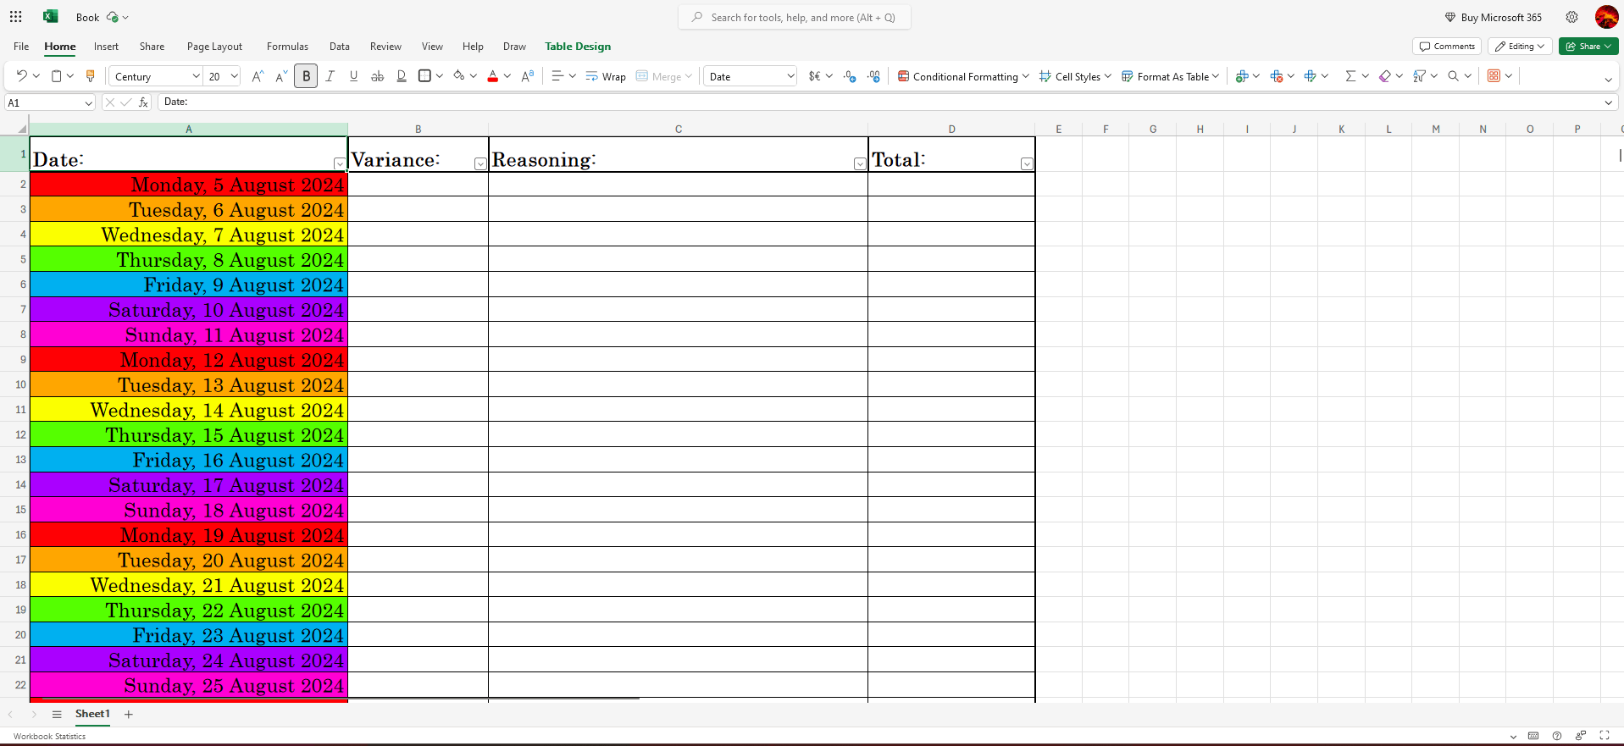Switch to the Table Design tab
This screenshot has height=746, width=1624.
[x=578, y=47]
